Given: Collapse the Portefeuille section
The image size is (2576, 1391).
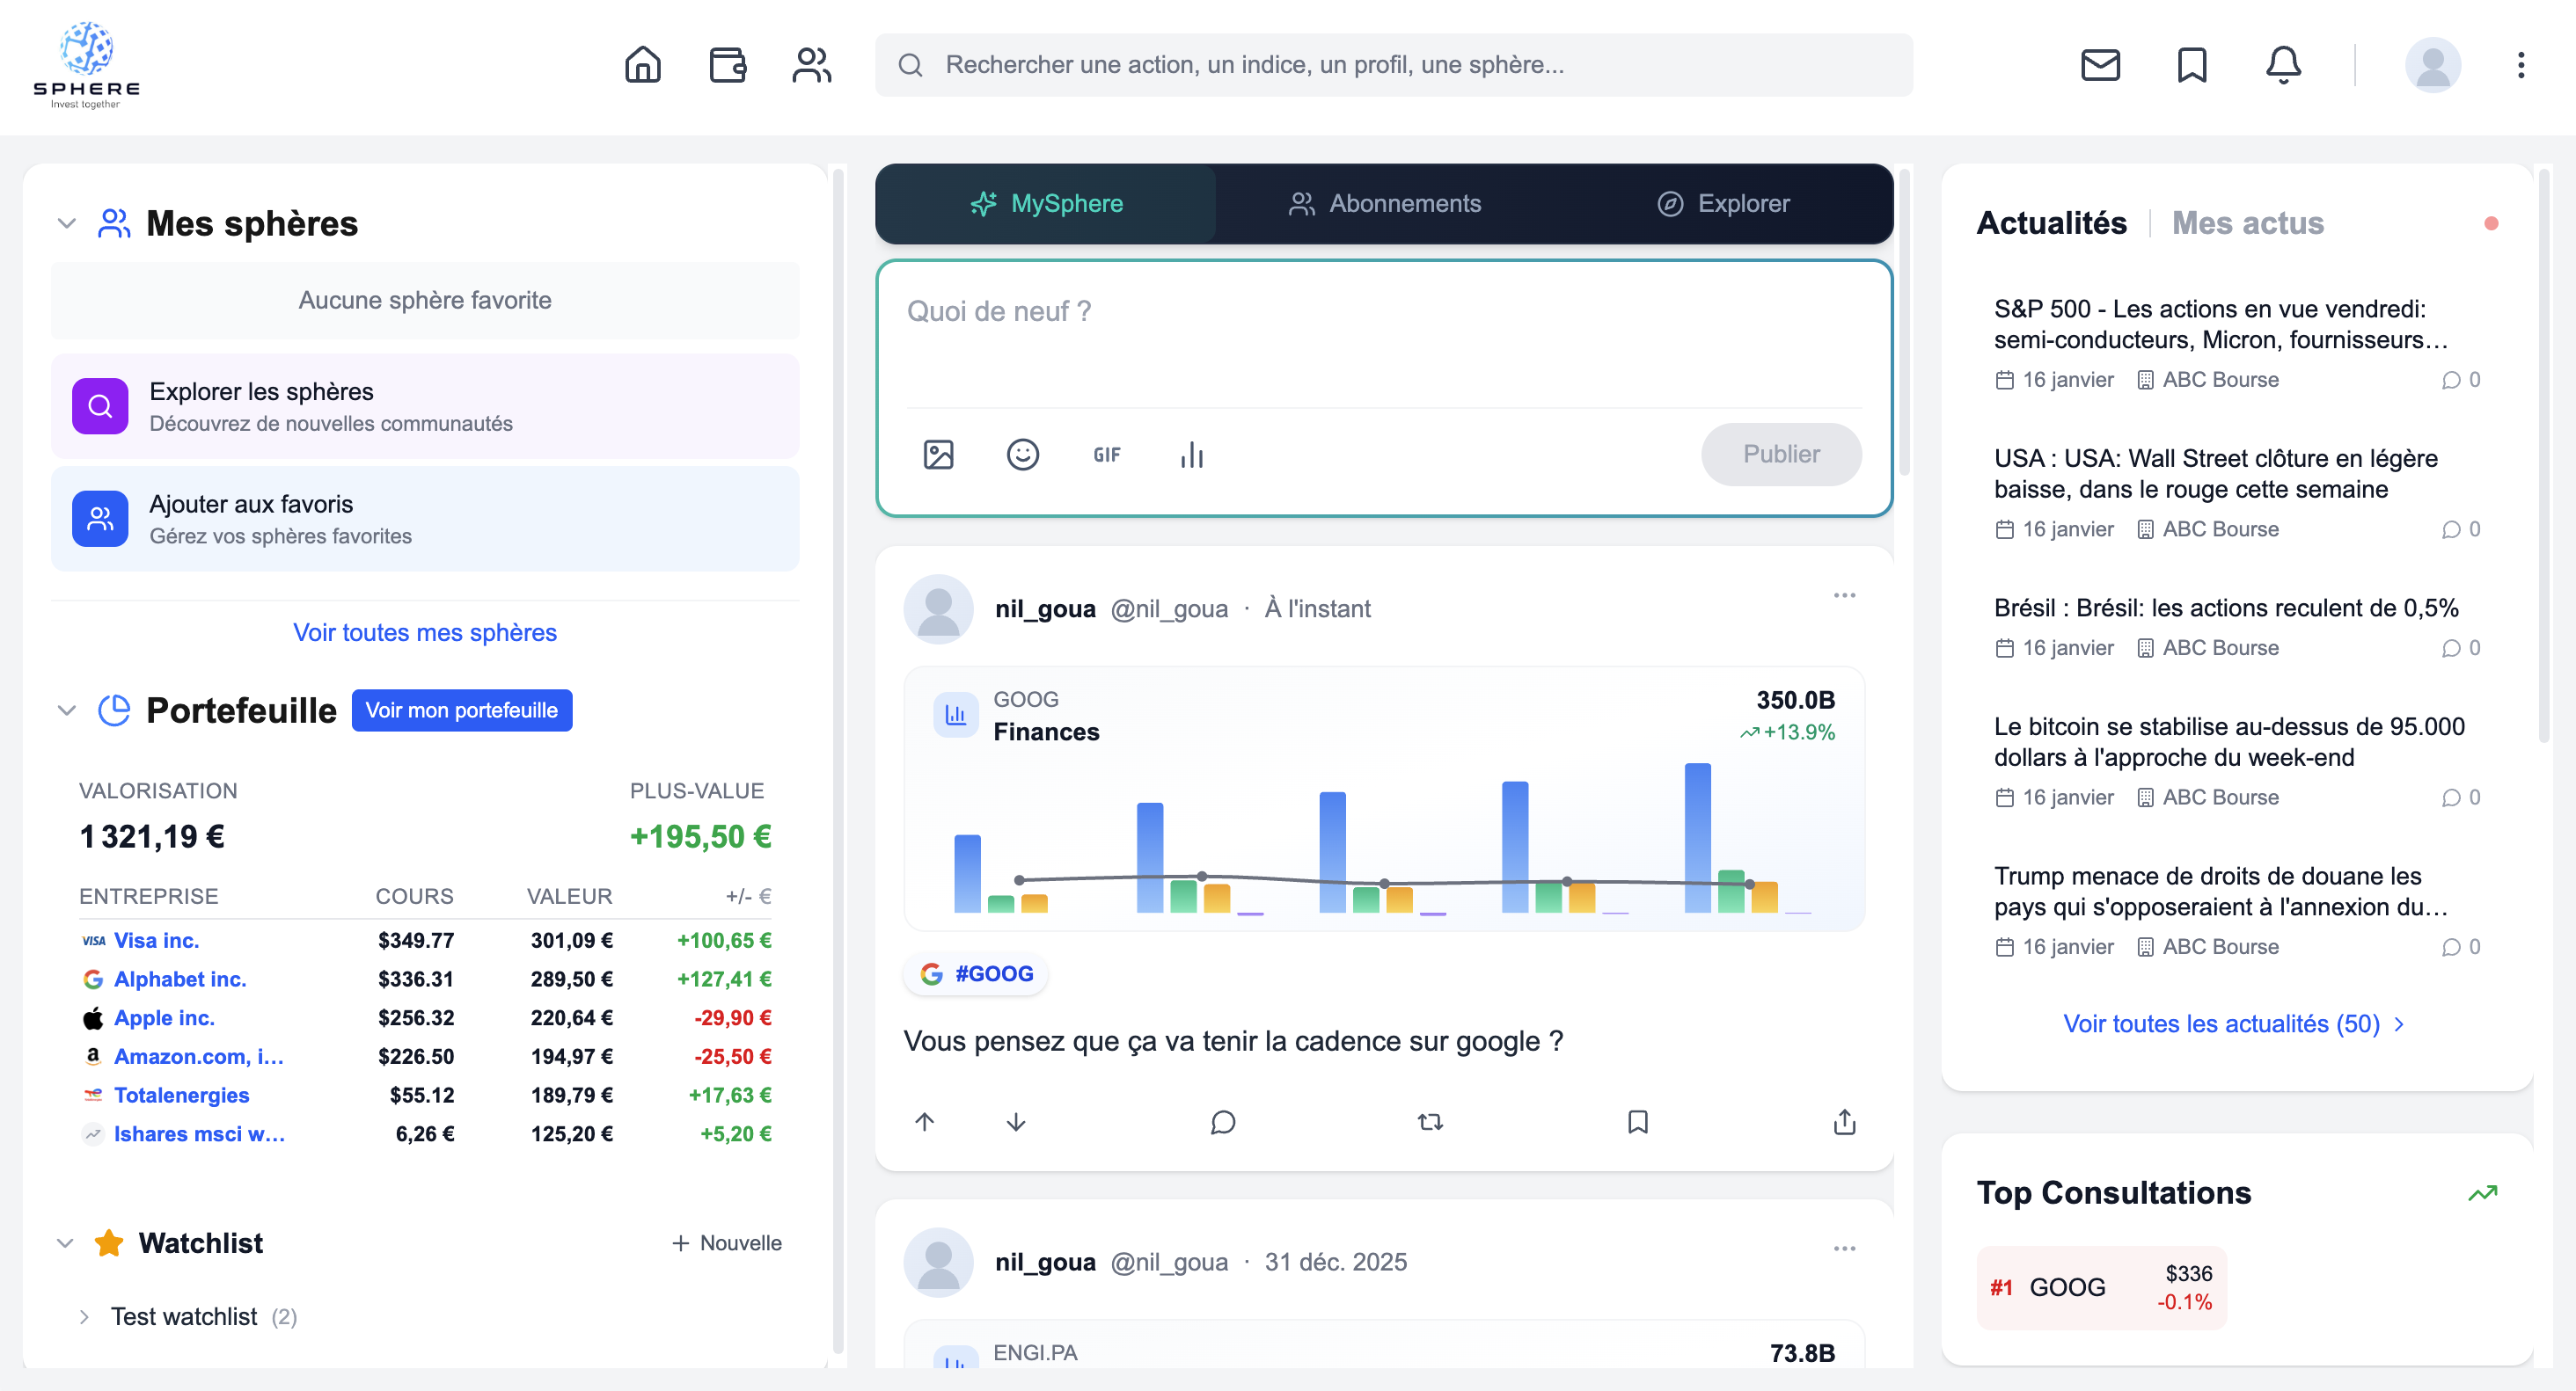Looking at the screenshot, I should tap(66, 710).
